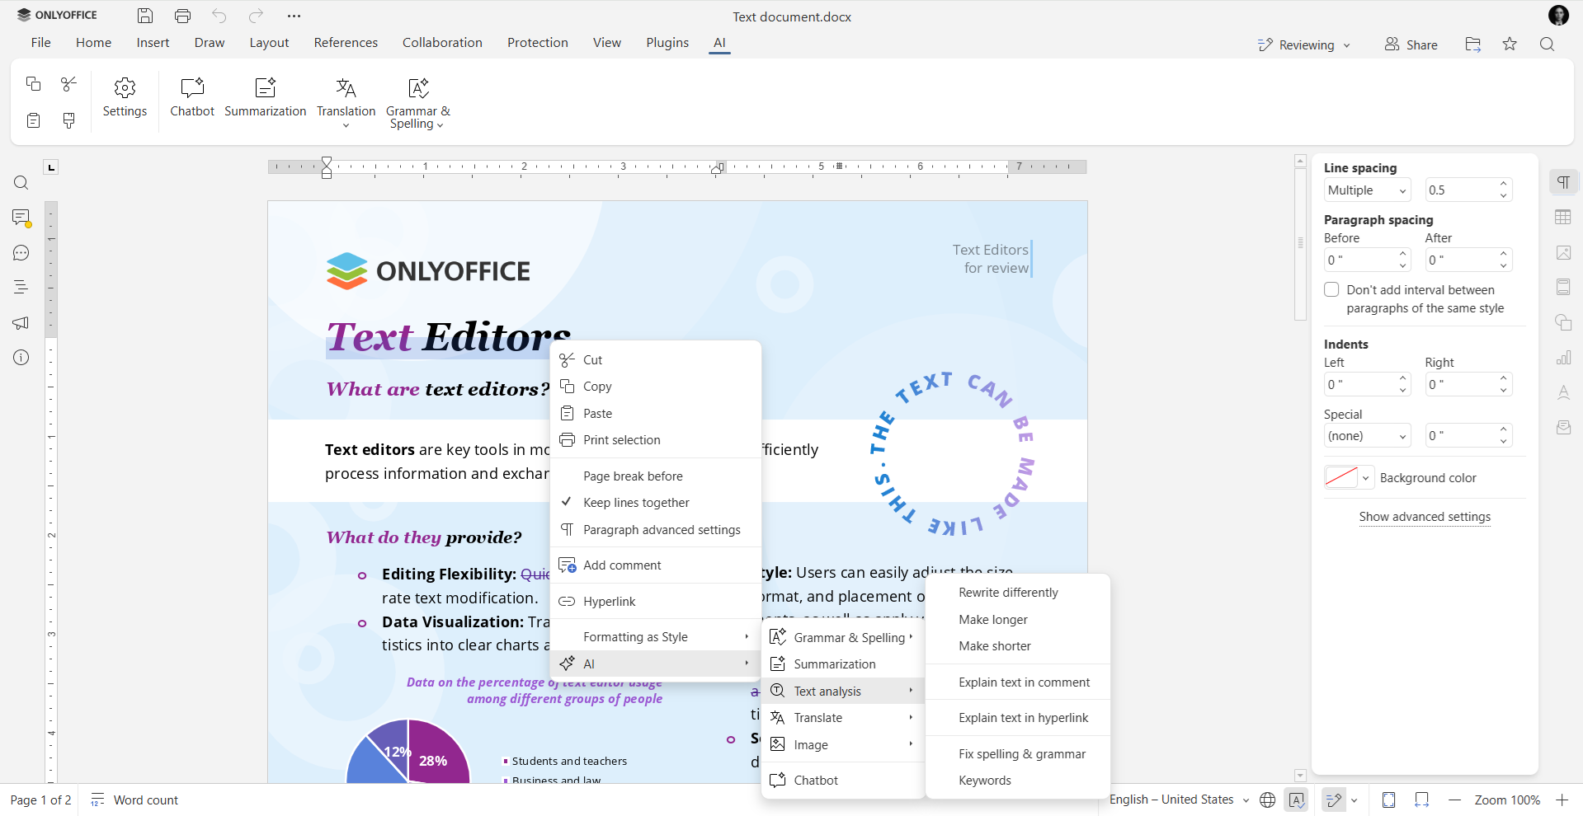
Task: Open the Line spacing Multiple dropdown
Action: [x=1366, y=190]
